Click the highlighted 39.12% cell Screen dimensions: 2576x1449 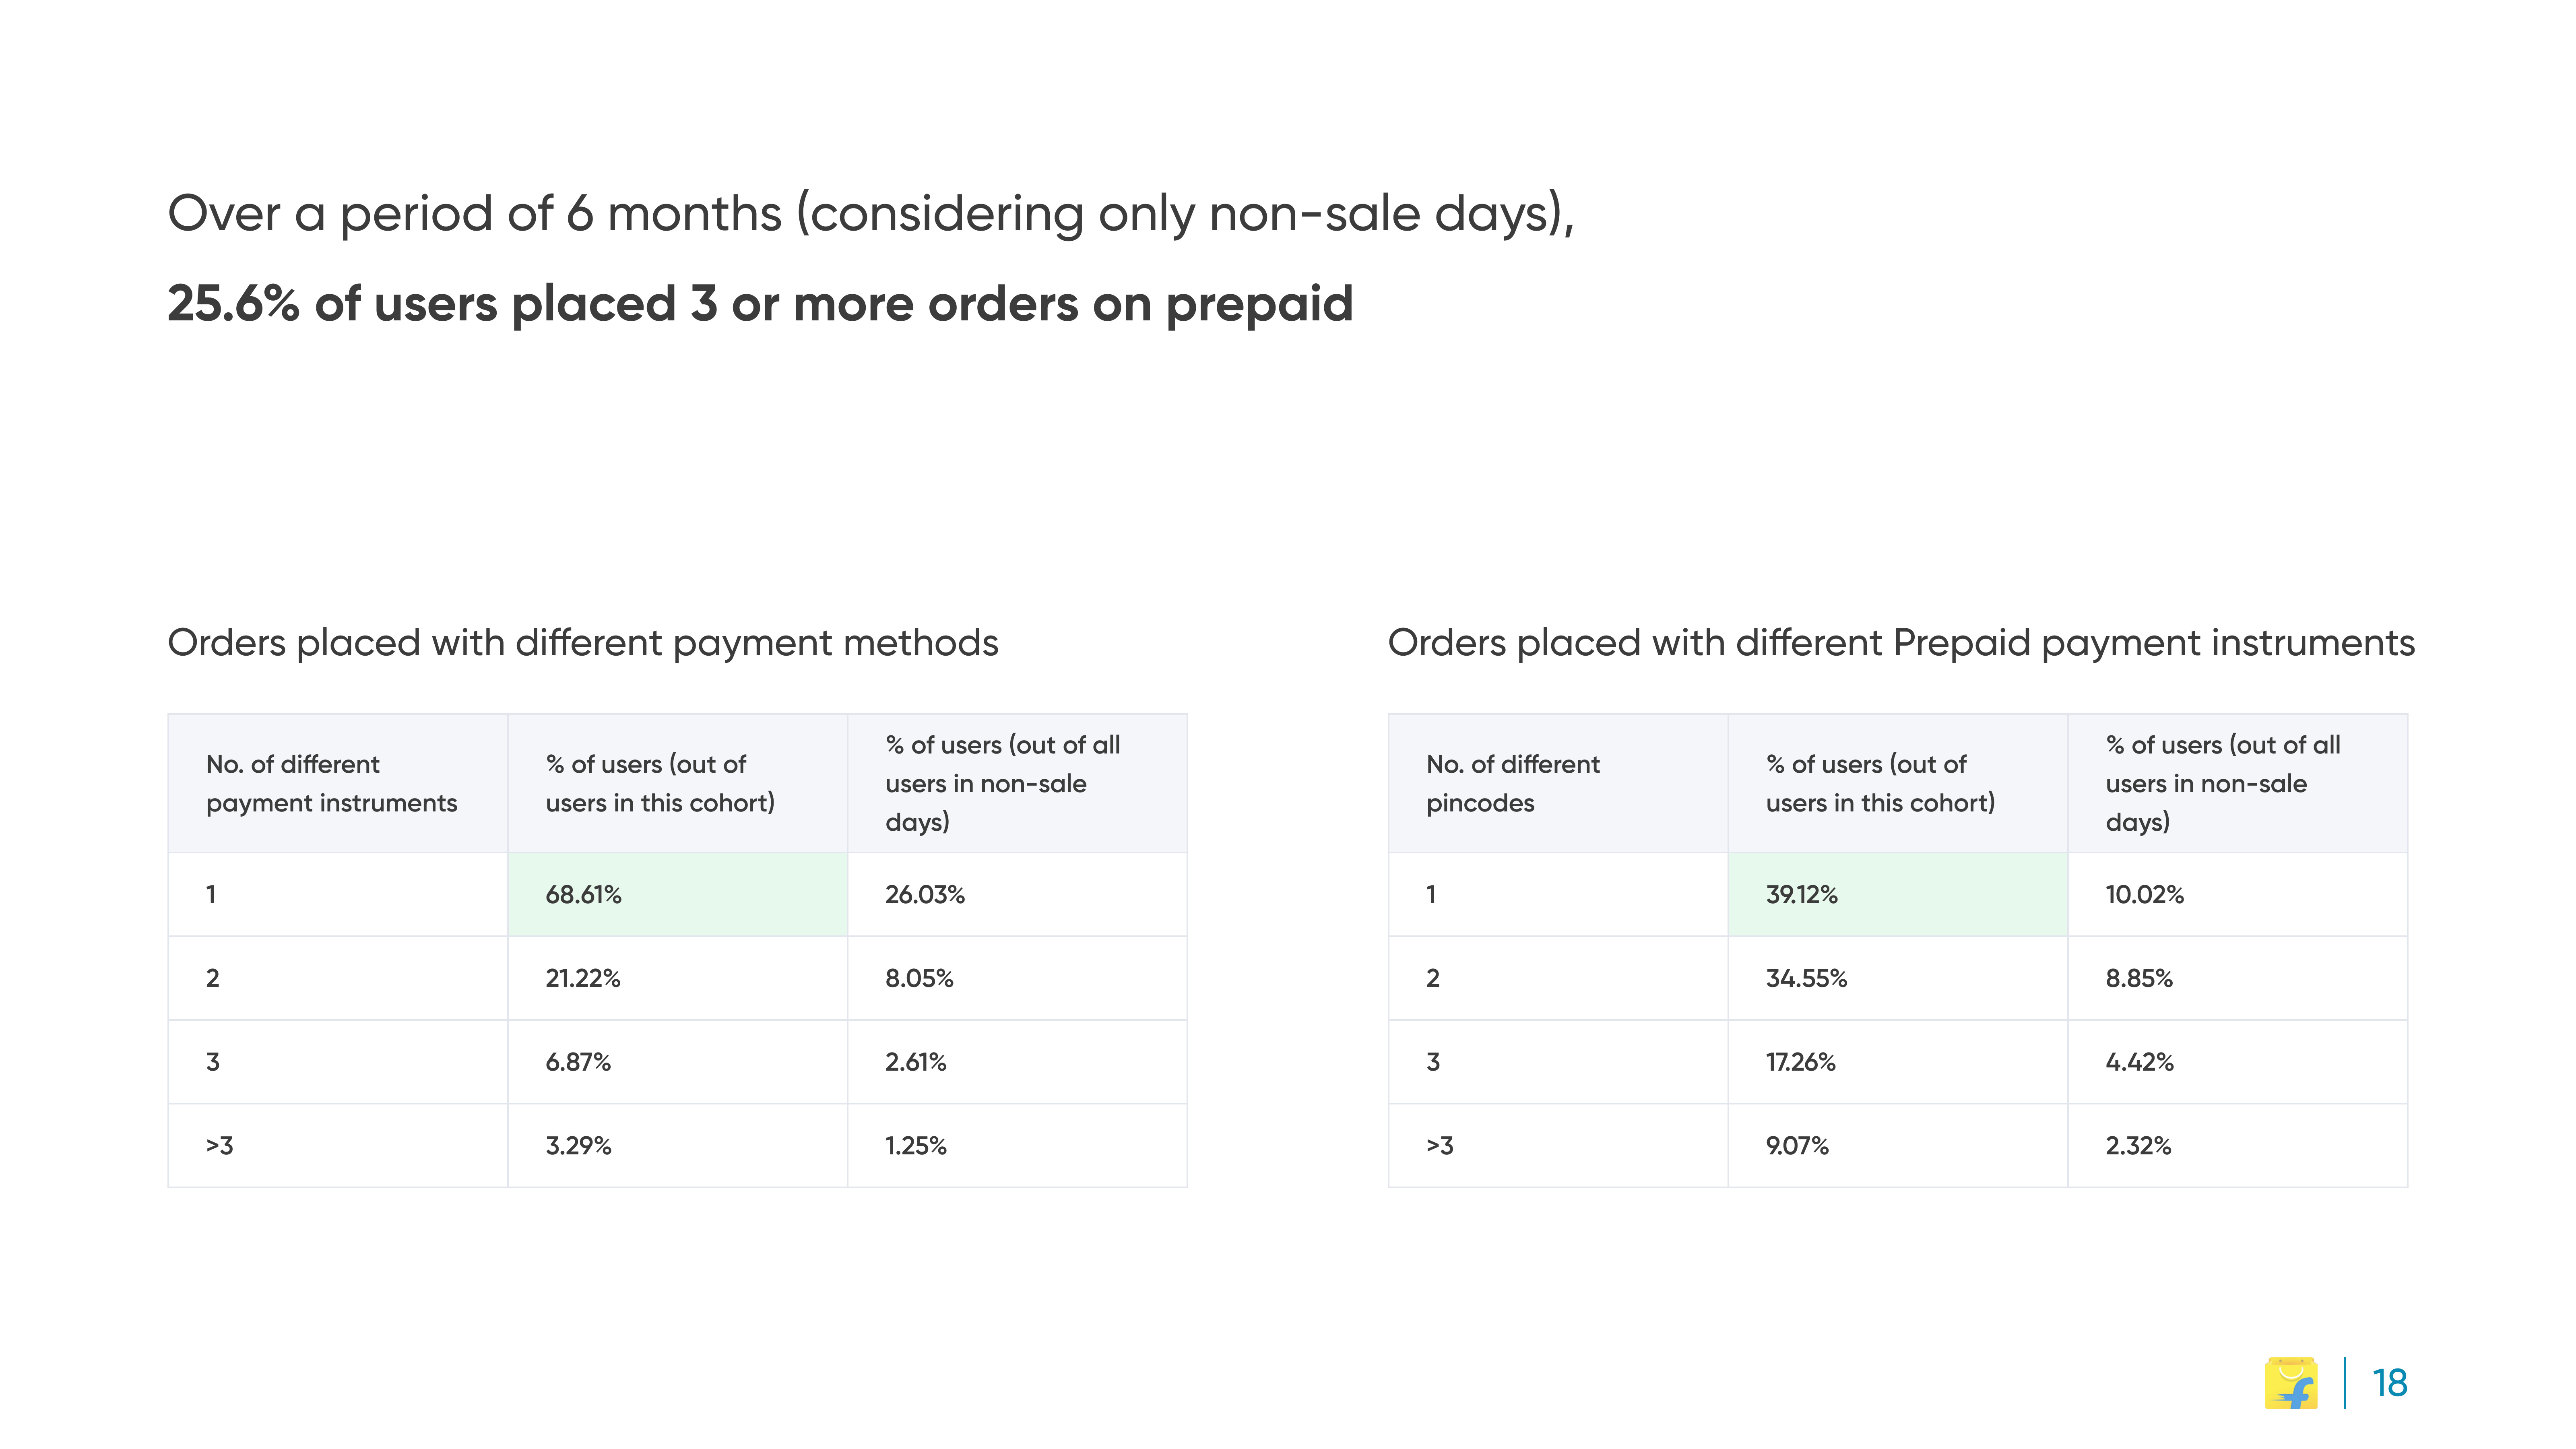click(1897, 894)
